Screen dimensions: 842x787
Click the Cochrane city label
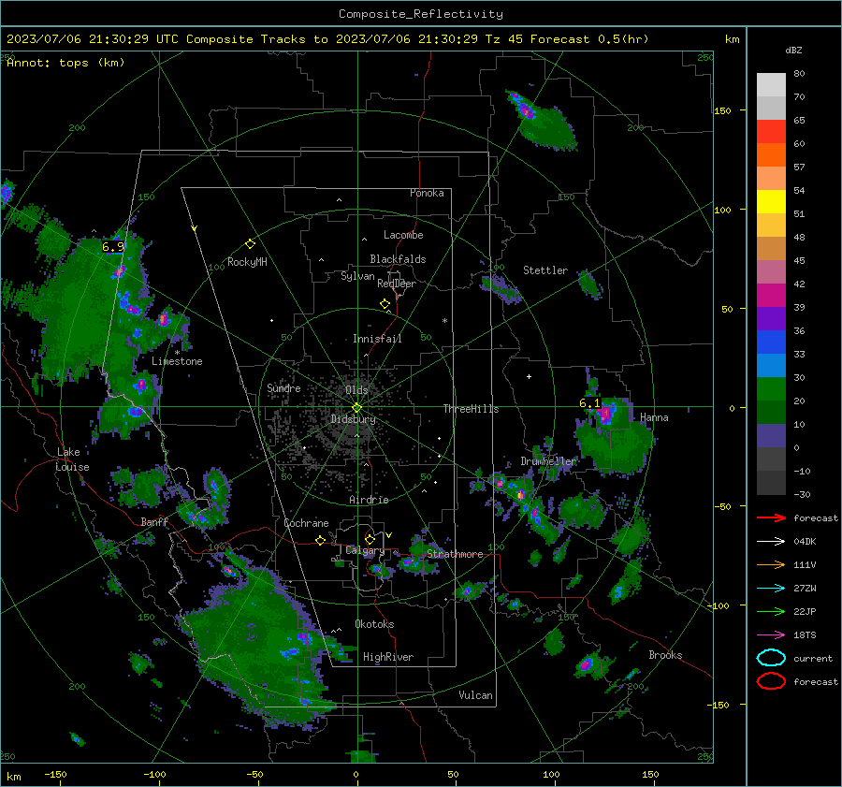click(x=306, y=523)
